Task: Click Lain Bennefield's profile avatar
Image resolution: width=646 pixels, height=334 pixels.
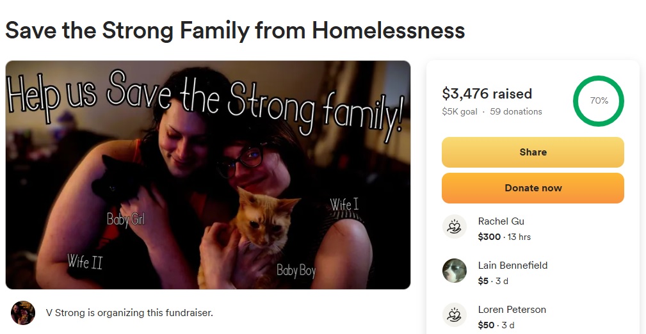Action: [x=454, y=271]
